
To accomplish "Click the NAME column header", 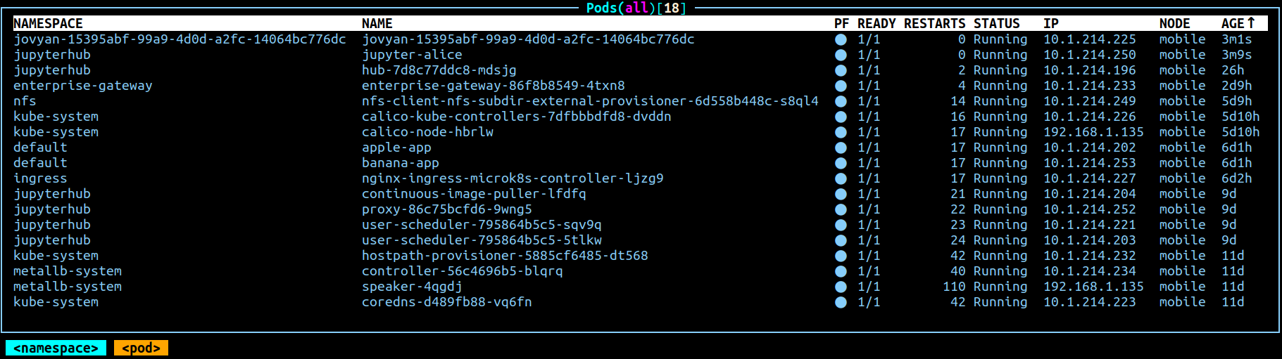I will point(377,23).
